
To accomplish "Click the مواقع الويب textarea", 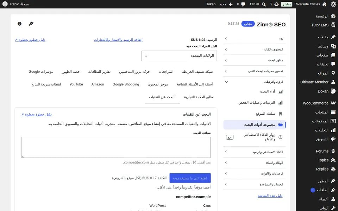I will coord(116,147).
